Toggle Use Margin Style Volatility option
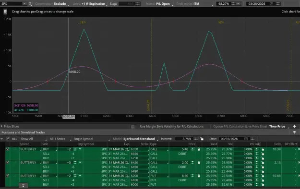300x189 pixels. point(133,127)
